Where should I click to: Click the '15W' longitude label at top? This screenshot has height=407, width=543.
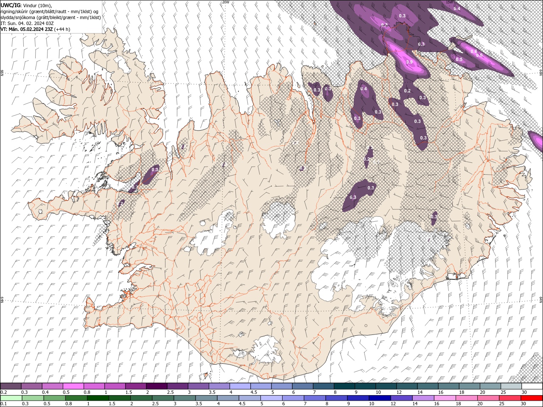[450, 2]
